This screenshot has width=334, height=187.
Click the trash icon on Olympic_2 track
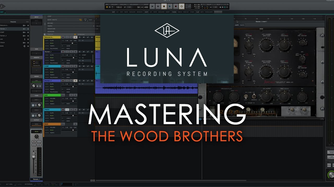pos(92,81)
